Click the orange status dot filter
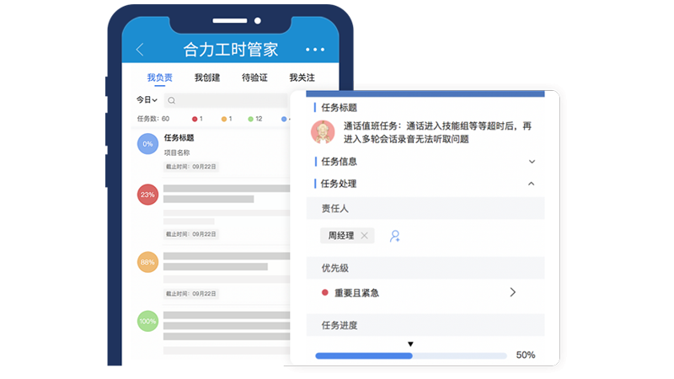674x379 pixels. tap(224, 119)
